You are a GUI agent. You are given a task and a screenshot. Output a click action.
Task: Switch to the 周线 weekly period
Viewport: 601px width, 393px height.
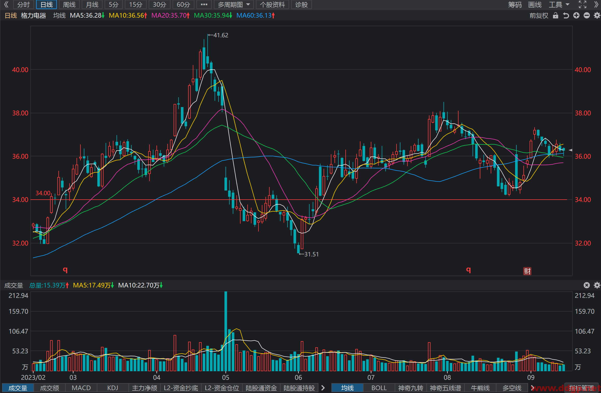(x=69, y=4)
